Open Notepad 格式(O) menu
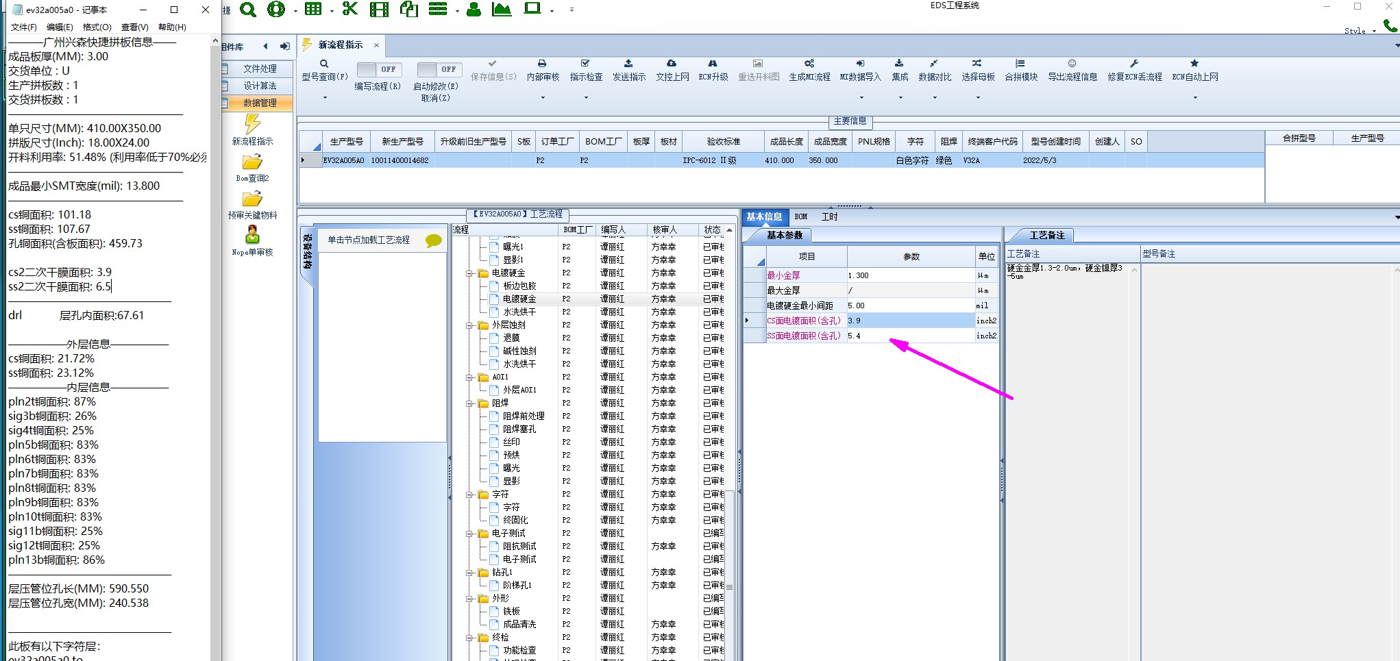Screen dimensions: 1400x661 pyautogui.click(x=97, y=27)
